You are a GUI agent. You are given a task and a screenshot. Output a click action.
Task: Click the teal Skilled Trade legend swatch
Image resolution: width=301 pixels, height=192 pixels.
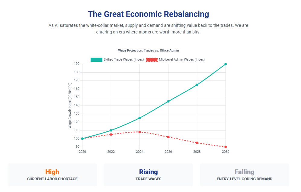tap(97, 60)
